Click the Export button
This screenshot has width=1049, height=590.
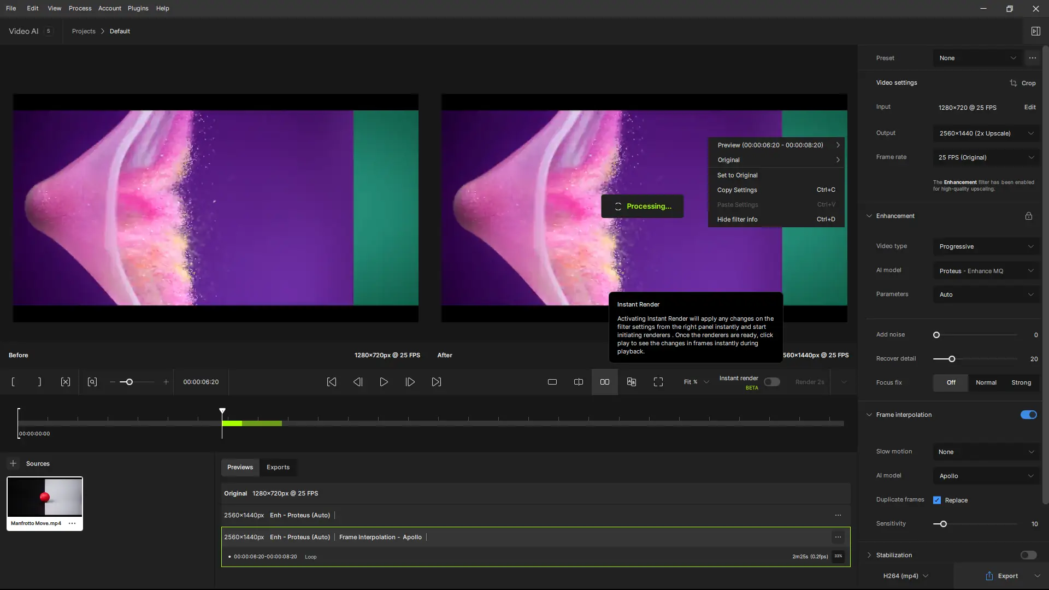click(1002, 576)
